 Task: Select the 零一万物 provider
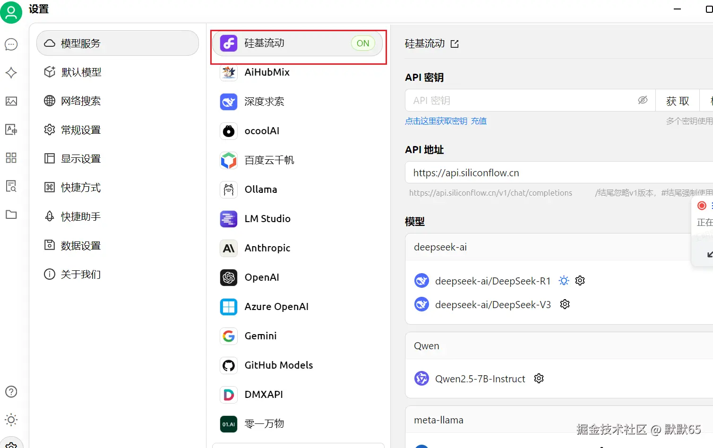[x=298, y=424]
